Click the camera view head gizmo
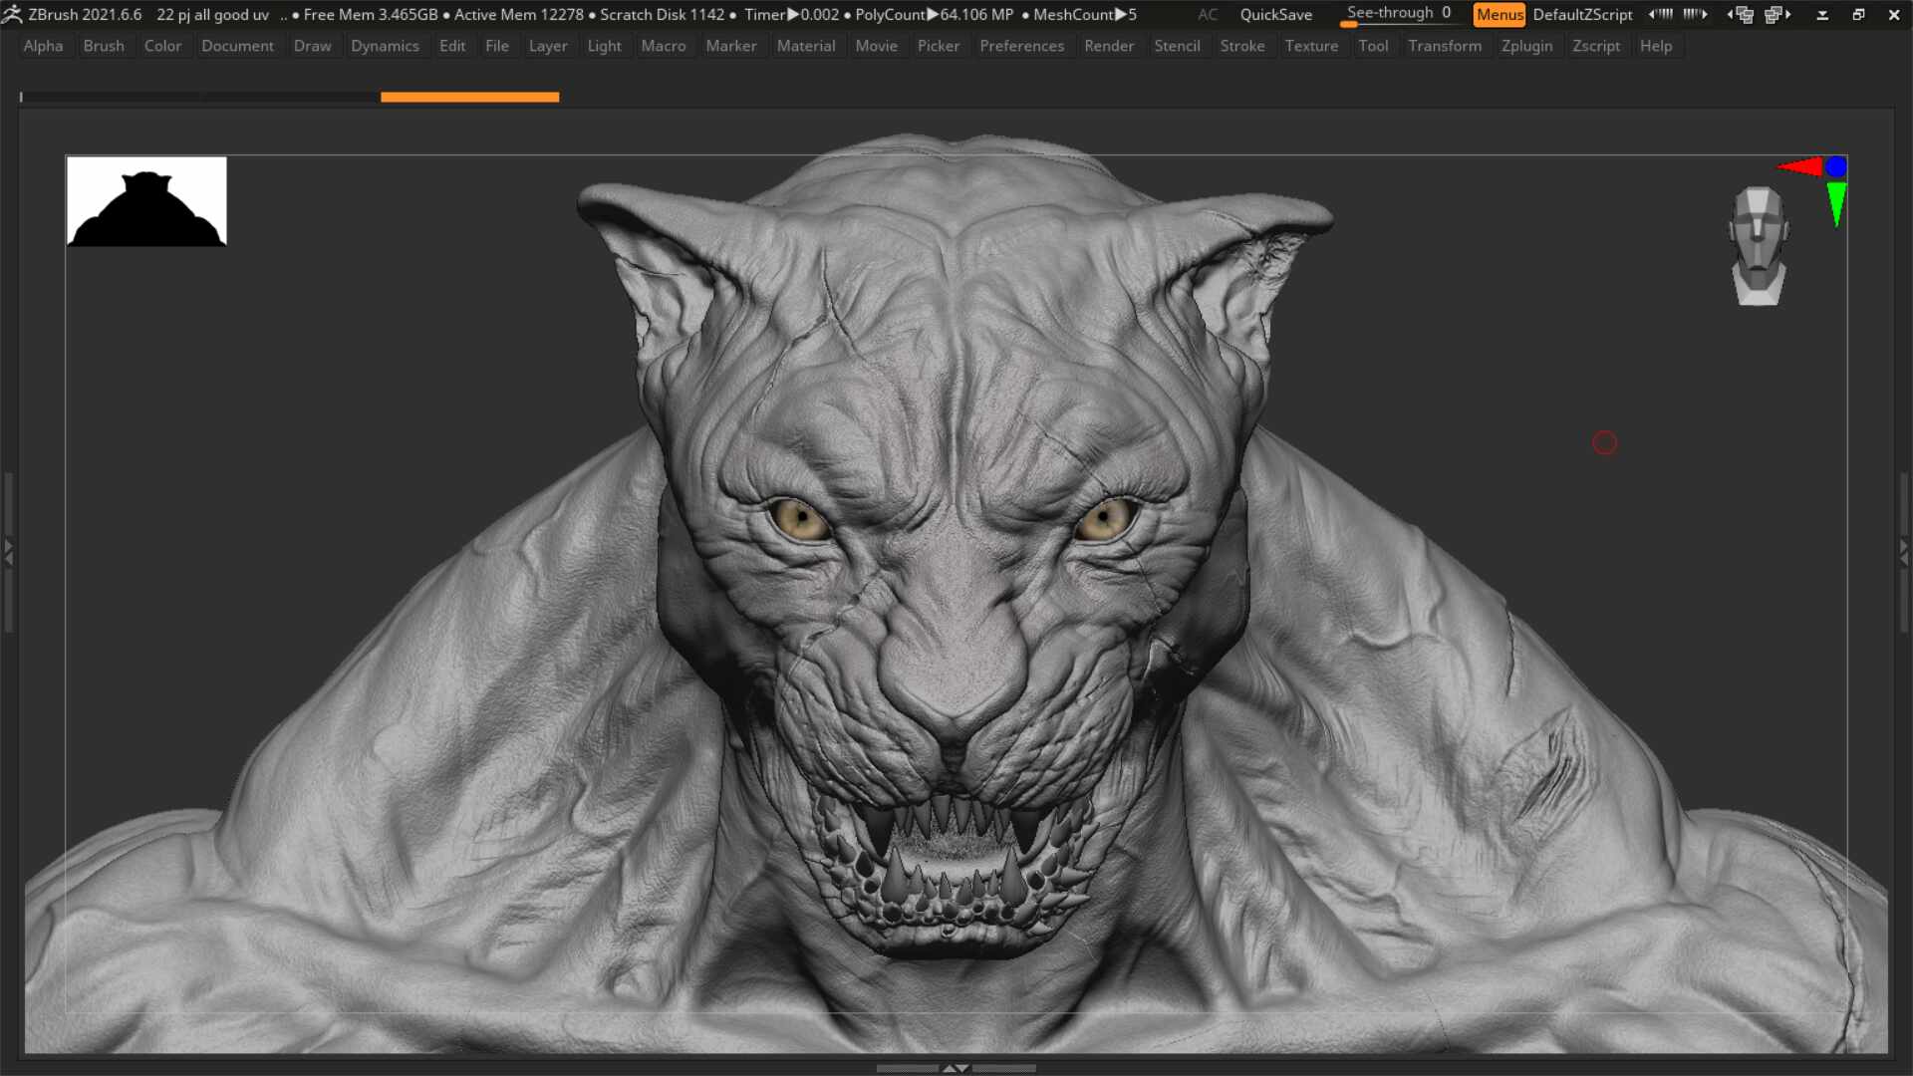This screenshot has height=1076, width=1913. tap(1758, 245)
